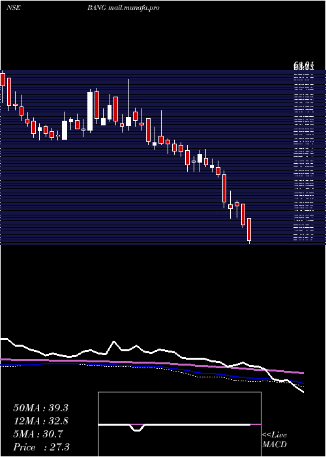The height and width of the screenshot is (457, 326).
Task: Click inside the MACD inset chart box
Action: (x=179, y=424)
